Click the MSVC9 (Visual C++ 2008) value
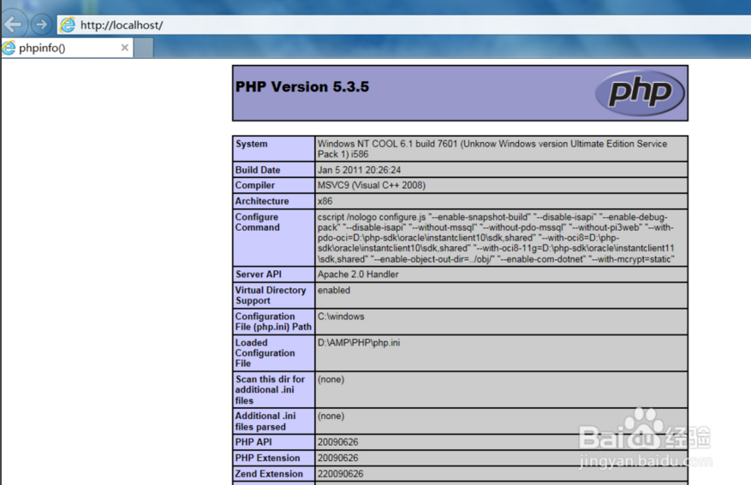 [371, 185]
